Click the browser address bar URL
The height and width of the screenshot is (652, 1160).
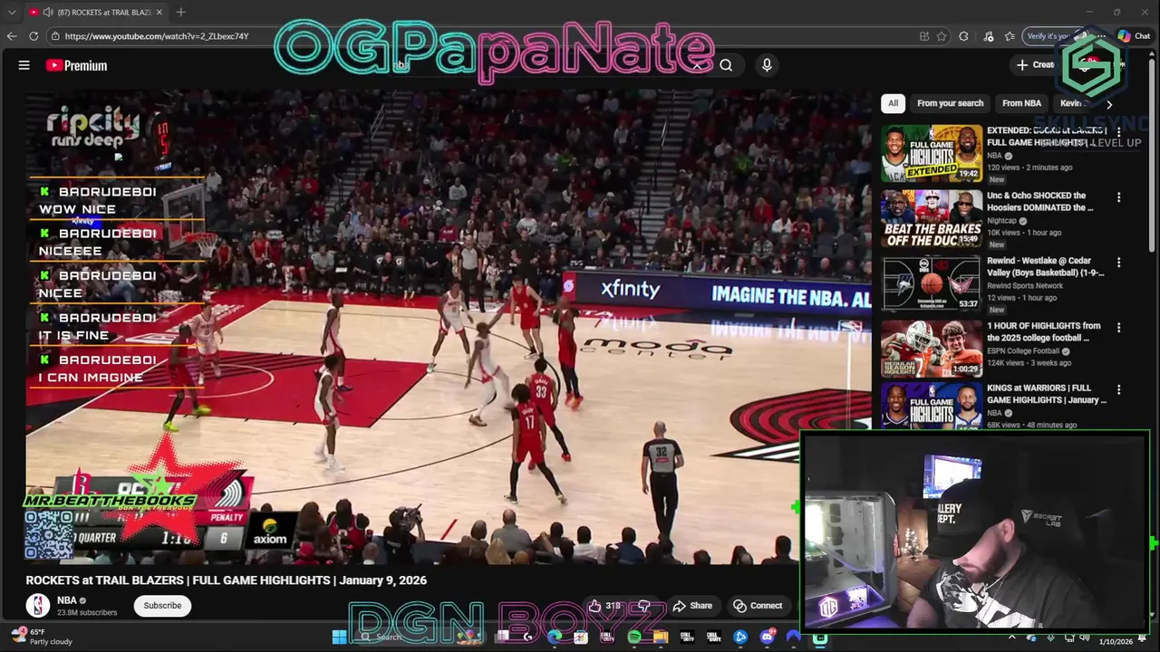point(157,36)
